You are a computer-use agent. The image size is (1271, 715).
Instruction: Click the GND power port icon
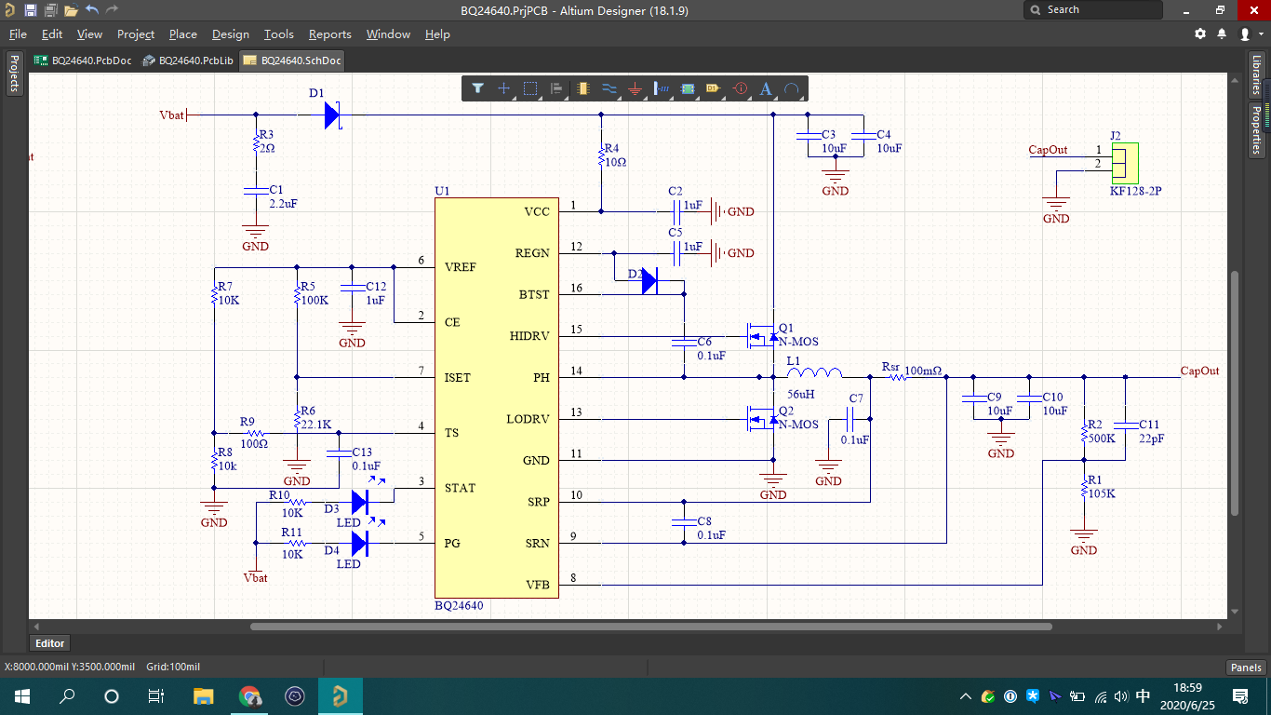pyautogui.click(x=635, y=88)
